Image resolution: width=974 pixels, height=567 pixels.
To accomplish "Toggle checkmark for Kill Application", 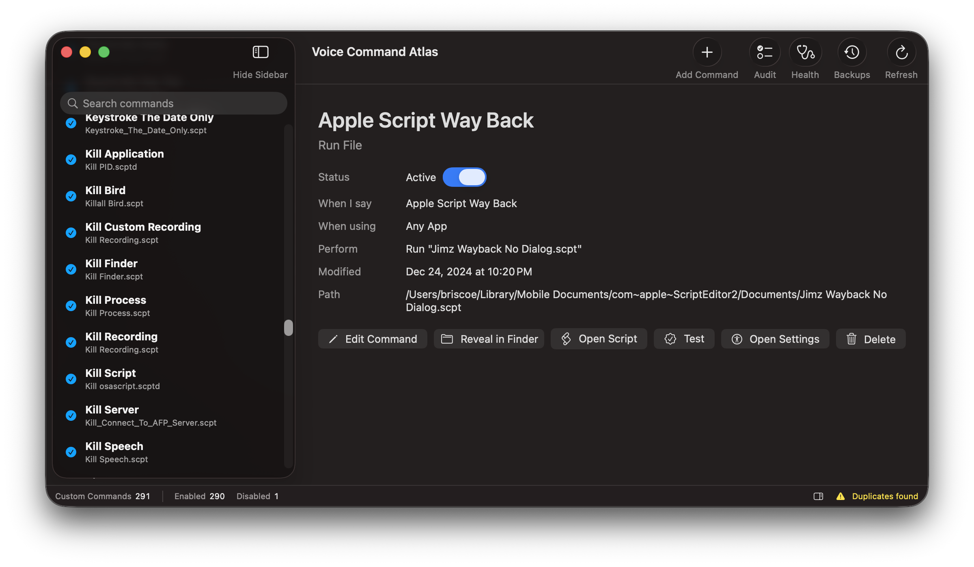I will (71, 160).
